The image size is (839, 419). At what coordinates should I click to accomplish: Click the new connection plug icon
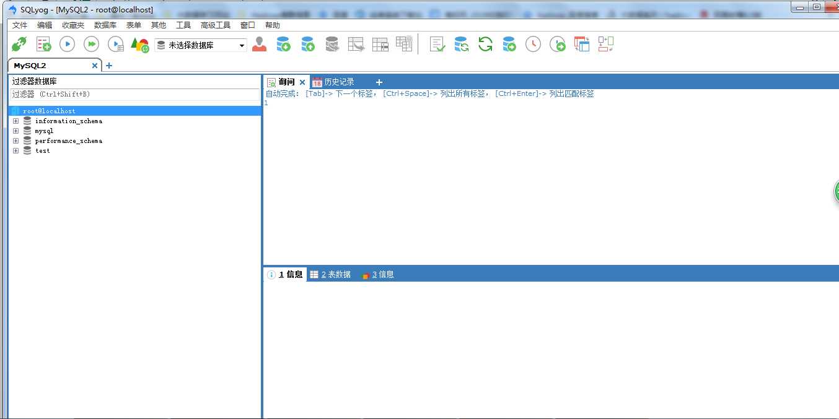click(x=19, y=44)
